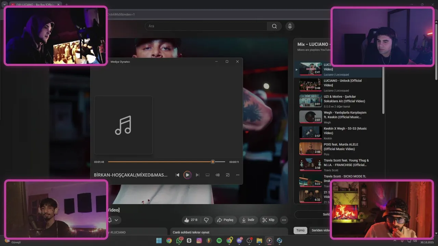This screenshot has height=246, width=438.
Task: Click the Paylaş share button
Action: pyautogui.click(x=225, y=220)
